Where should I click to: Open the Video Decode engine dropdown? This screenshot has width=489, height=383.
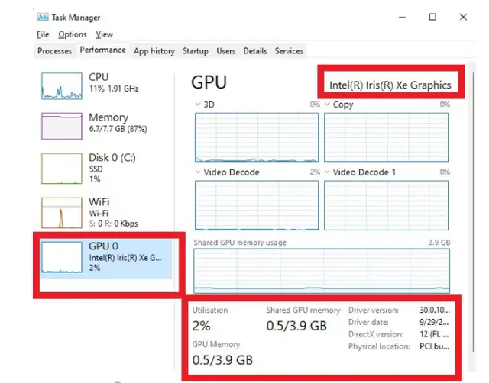[x=198, y=172]
